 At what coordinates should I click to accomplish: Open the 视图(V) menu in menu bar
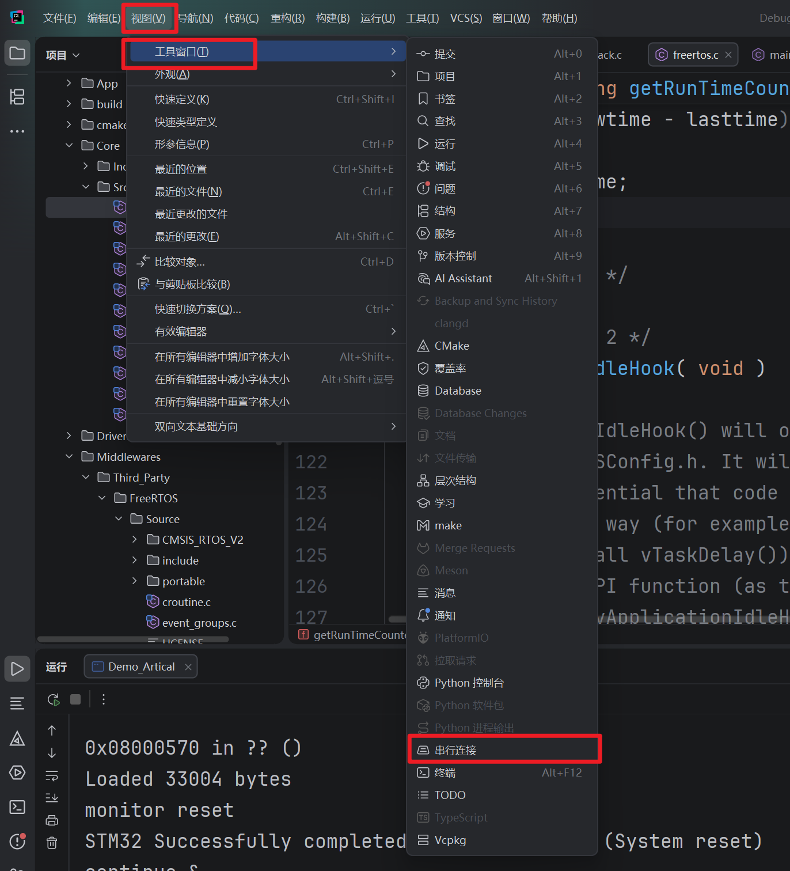pyautogui.click(x=148, y=18)
